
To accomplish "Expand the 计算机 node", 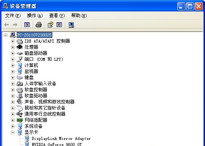I will point(13,65).
